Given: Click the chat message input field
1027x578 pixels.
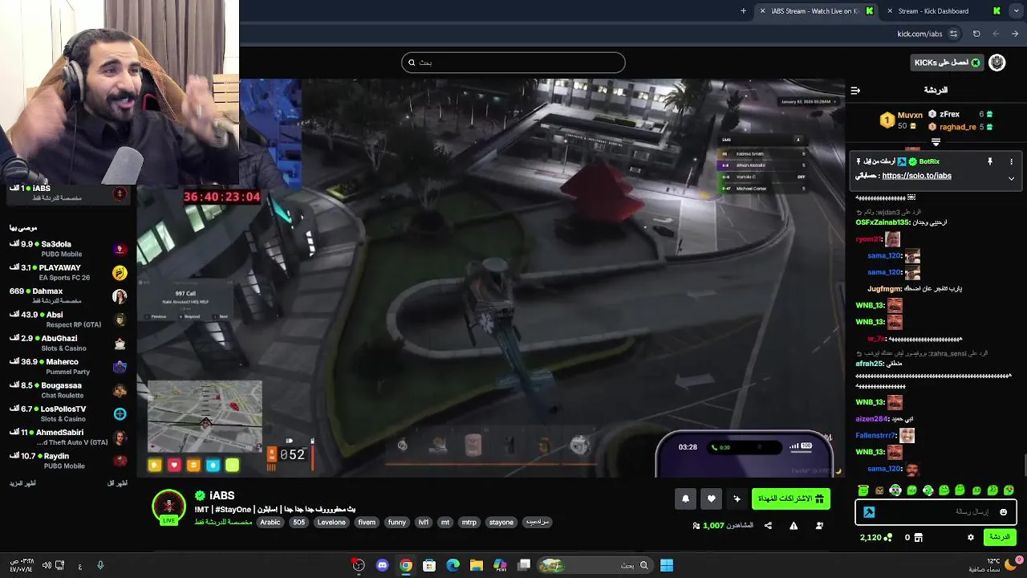Looking at the screenshot, I should tap(936, 512).
